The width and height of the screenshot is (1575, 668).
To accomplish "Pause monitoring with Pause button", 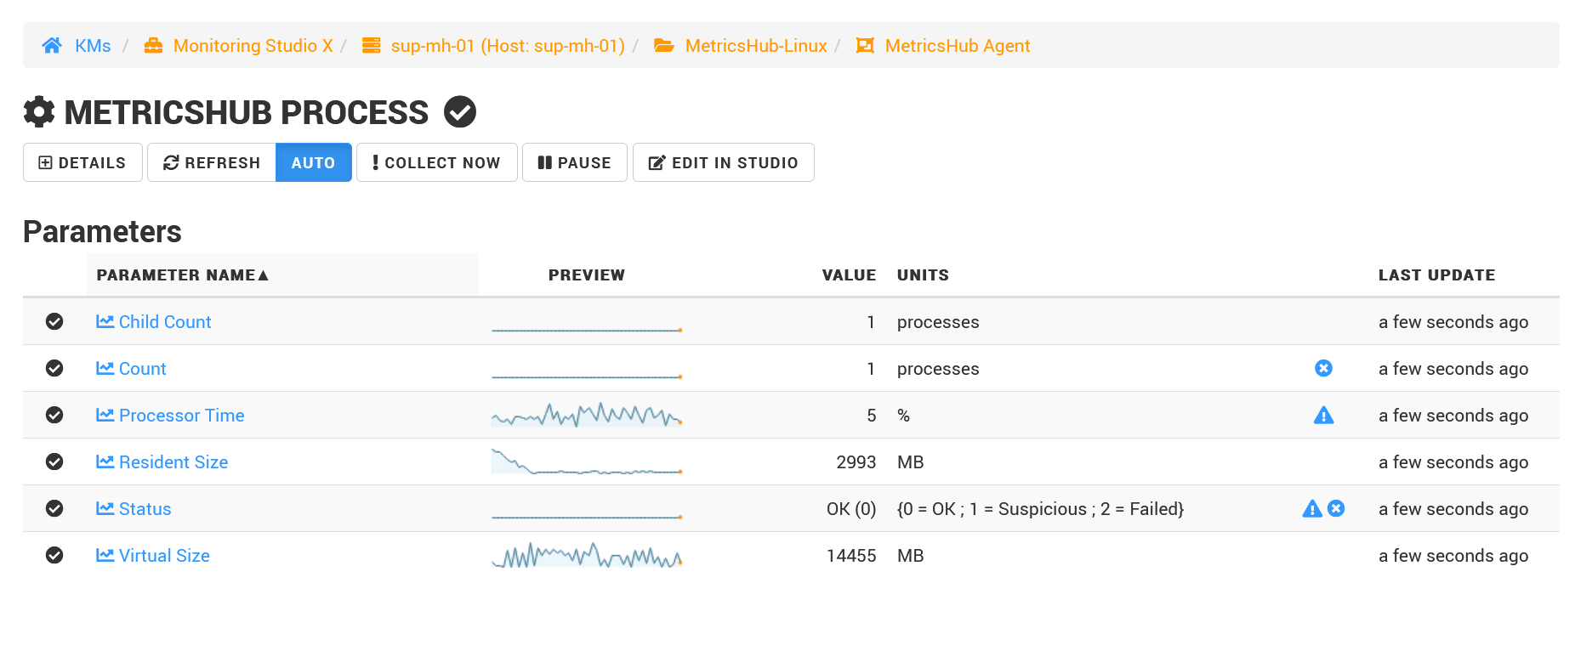I will pos(575,162).
